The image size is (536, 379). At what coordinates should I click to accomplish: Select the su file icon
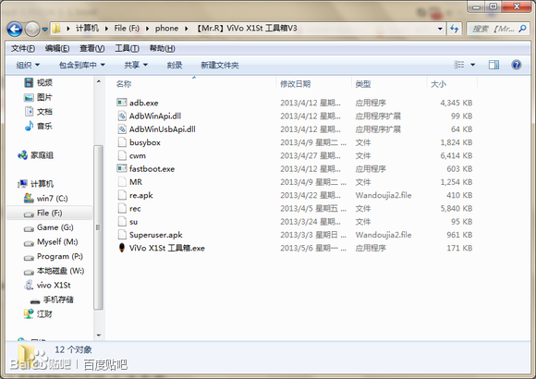(122, 221)
